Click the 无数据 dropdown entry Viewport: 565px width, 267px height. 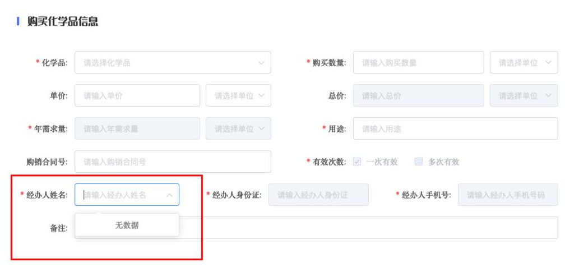pos(127,225)
